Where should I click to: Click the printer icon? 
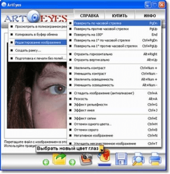tap(155, 159)
